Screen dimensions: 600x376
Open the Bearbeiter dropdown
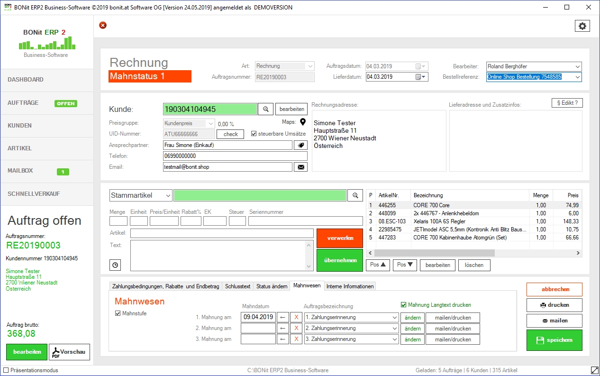pyautogui.click(x=577, y=66)
